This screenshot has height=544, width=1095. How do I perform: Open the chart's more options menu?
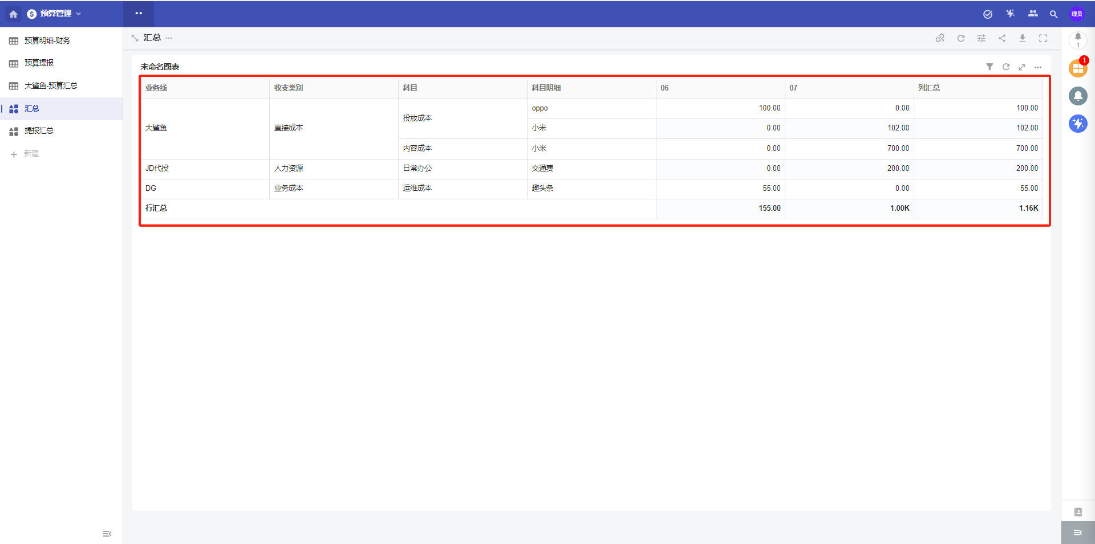coord(1038,67)
